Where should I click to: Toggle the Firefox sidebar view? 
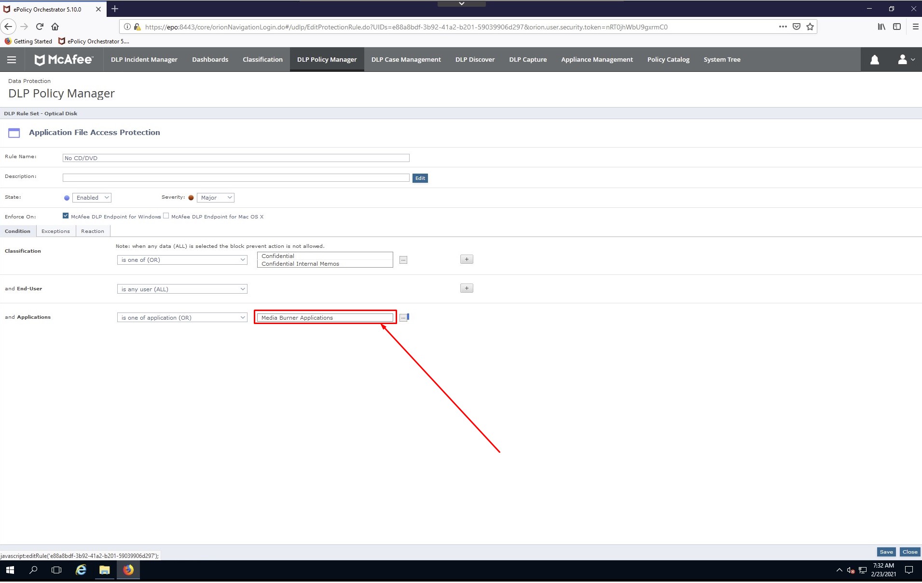897,27
